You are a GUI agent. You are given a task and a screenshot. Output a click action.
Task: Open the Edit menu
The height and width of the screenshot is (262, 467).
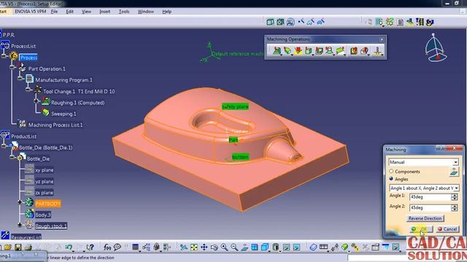(70, 12)
